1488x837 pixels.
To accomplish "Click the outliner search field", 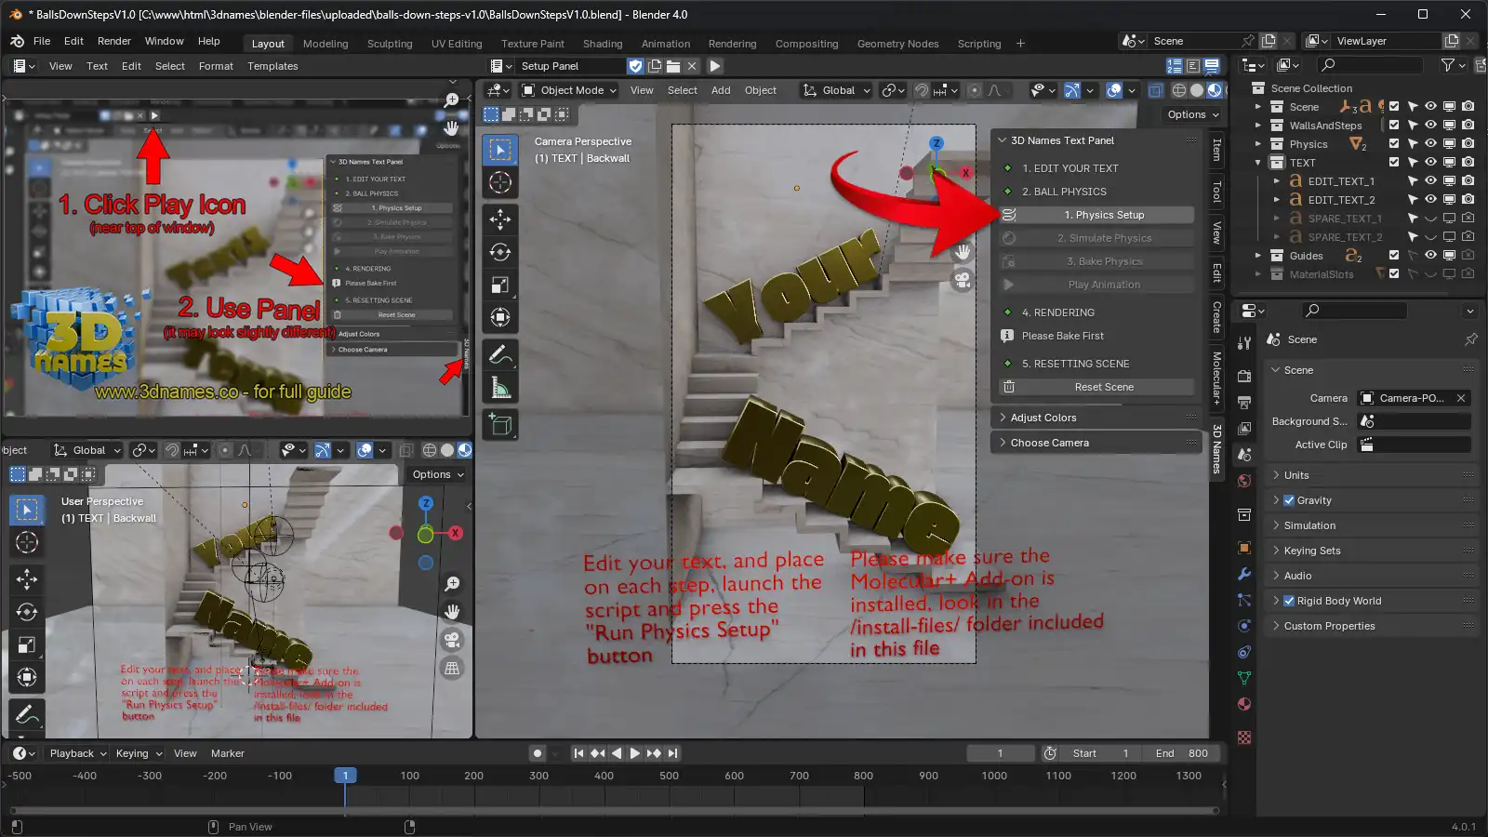I will (x=1371, y=65).
